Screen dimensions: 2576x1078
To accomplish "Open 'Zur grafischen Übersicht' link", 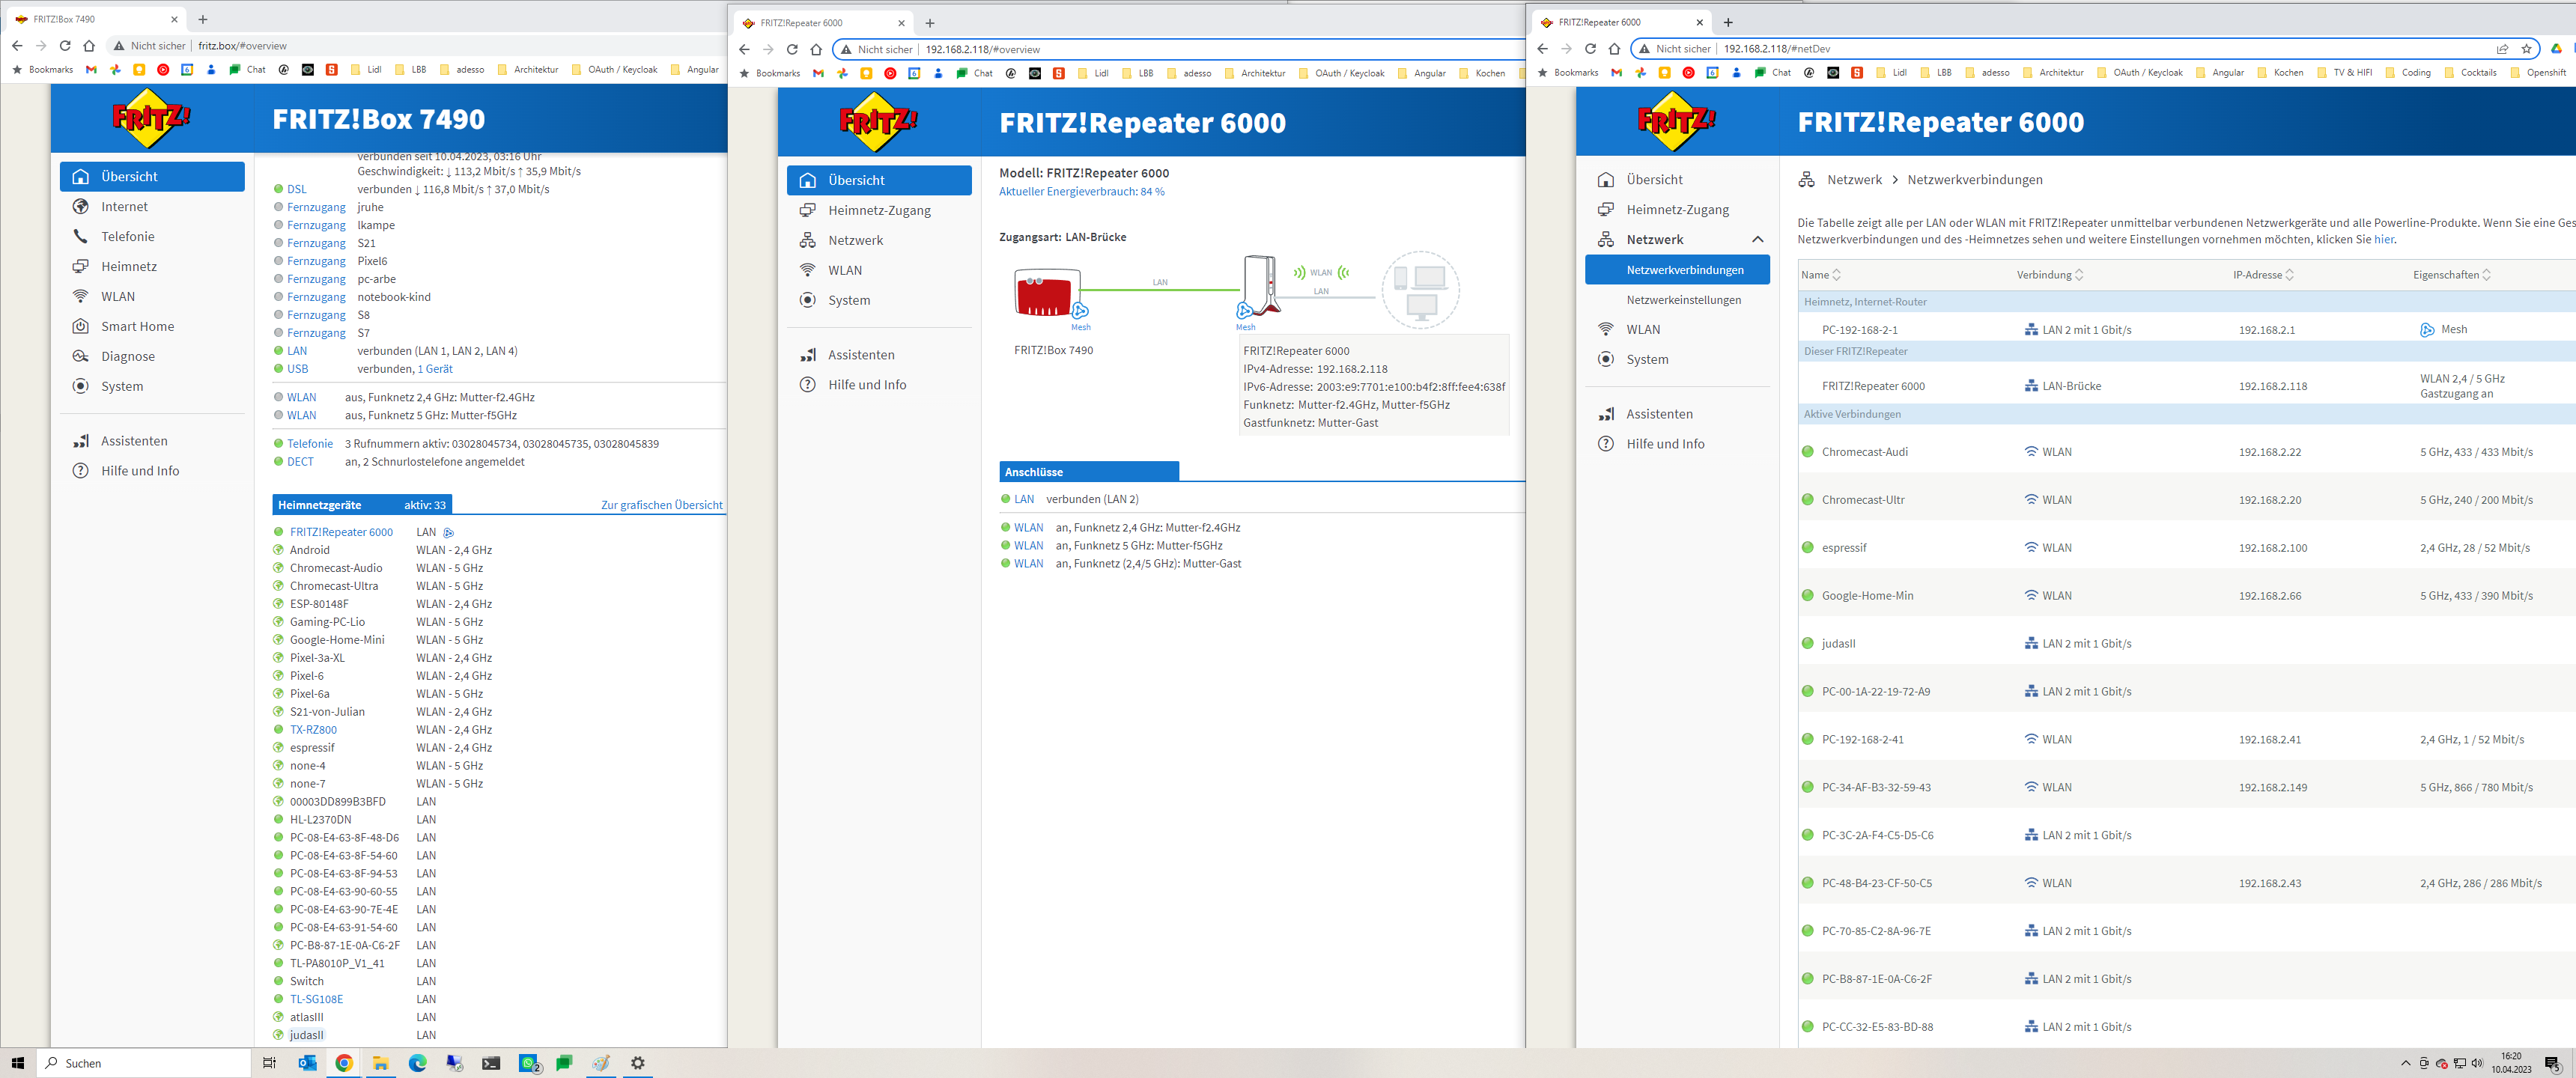I will pyautogui.click(x=661, y=505).
